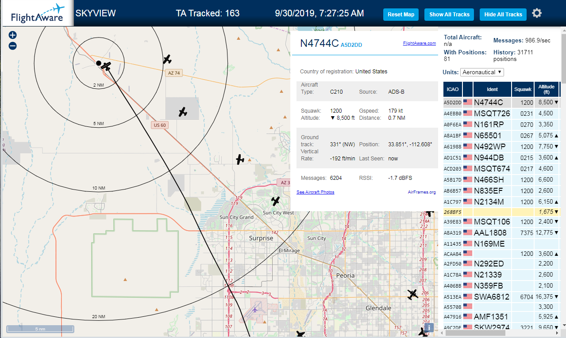Select the N4744C row in the aircraft table
566x338 pixels.
(501, 102)
